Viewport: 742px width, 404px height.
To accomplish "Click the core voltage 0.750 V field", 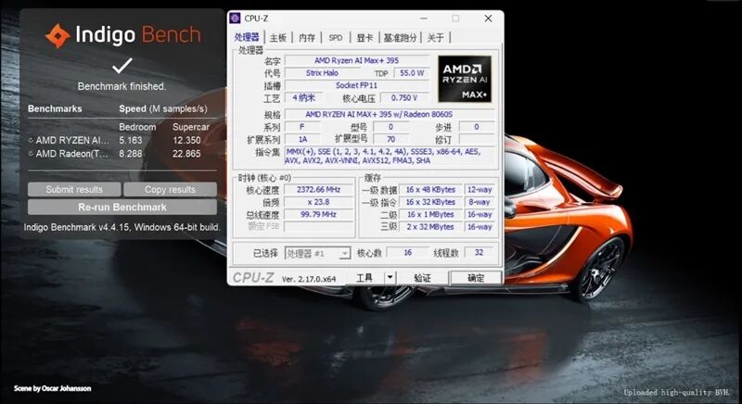I will coord(404,98).
